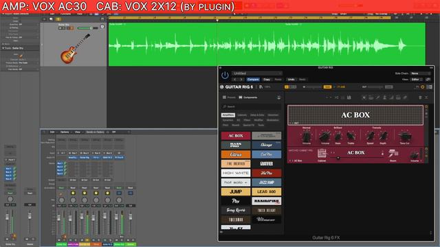Click the Guitar Rig insert slot in the mixer
This screenshot has width=440, height=247.
[84, 158]
